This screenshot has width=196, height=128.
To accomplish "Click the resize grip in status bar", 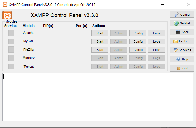I will tap(194, 126).
